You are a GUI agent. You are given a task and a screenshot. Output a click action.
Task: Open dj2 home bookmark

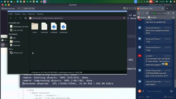point(13,38)
